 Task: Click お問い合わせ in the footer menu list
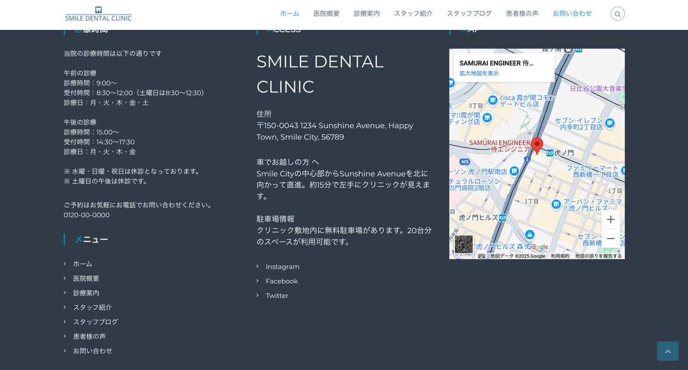[x=92, y=351]
